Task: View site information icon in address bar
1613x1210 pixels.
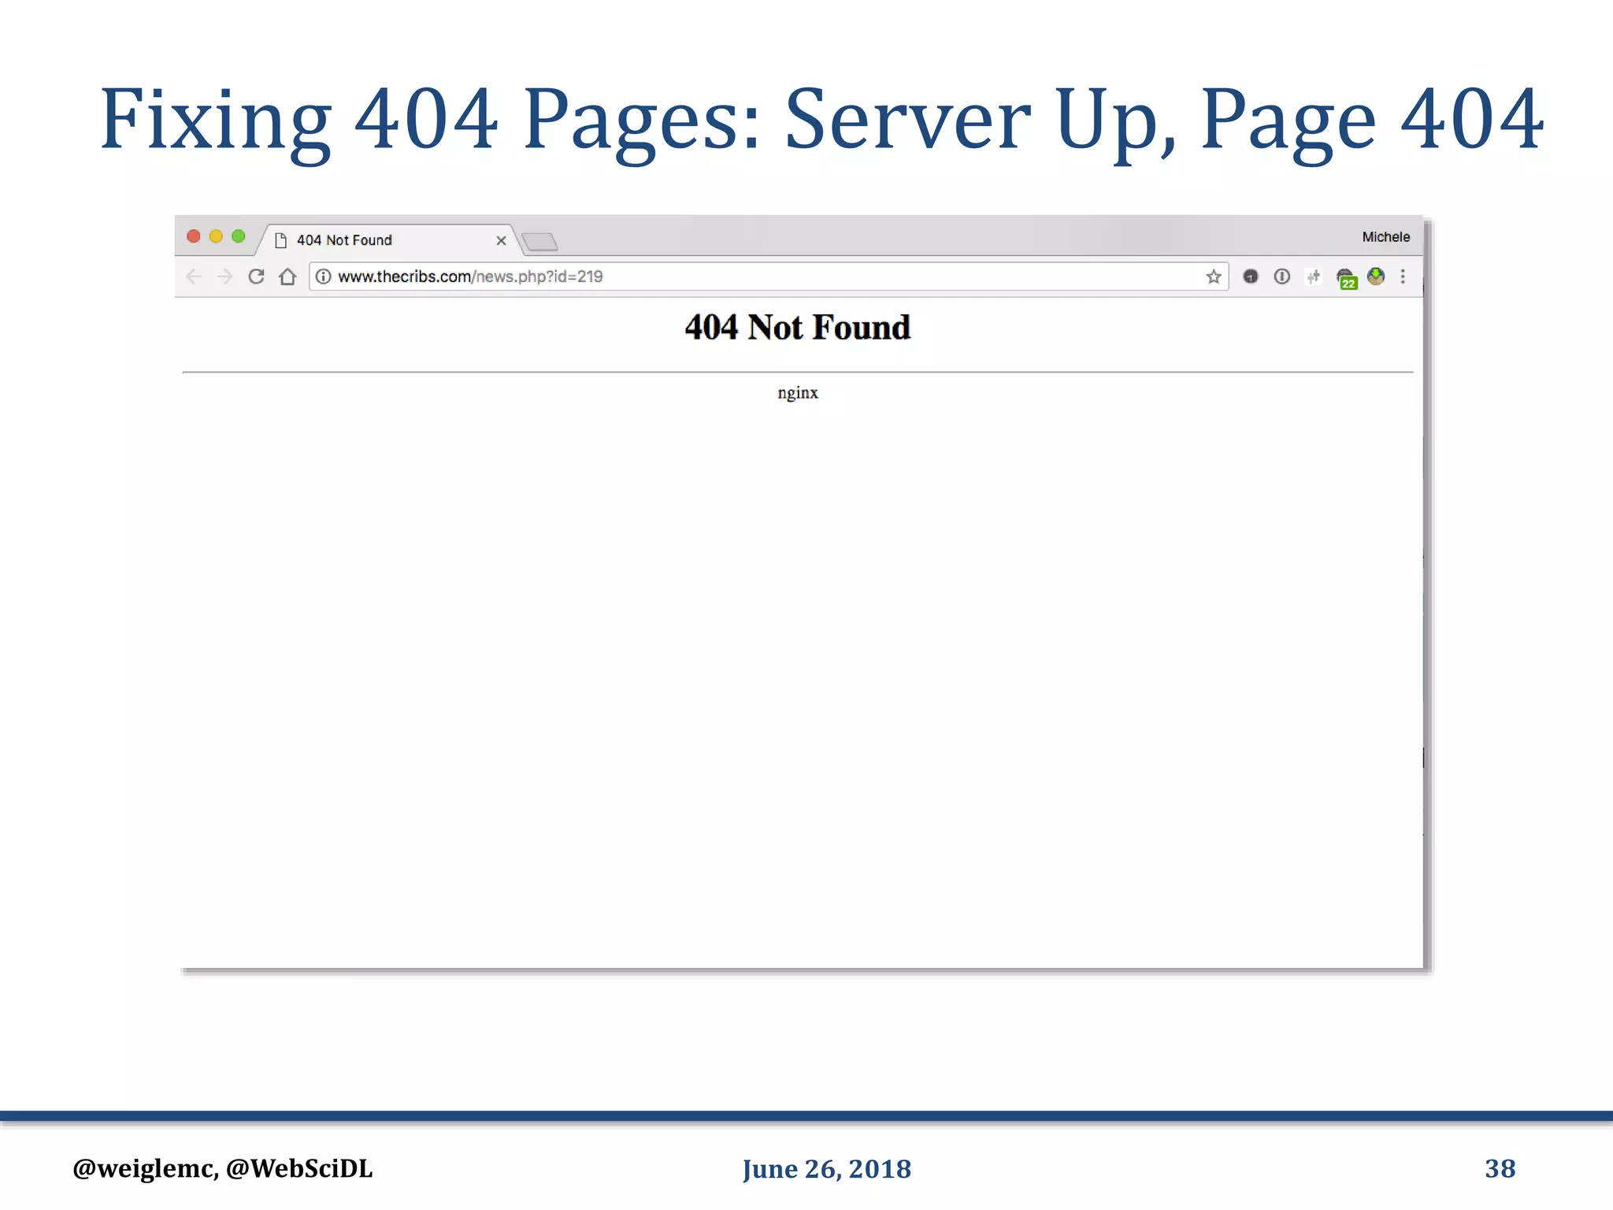Action: click(x=323, y=277)
